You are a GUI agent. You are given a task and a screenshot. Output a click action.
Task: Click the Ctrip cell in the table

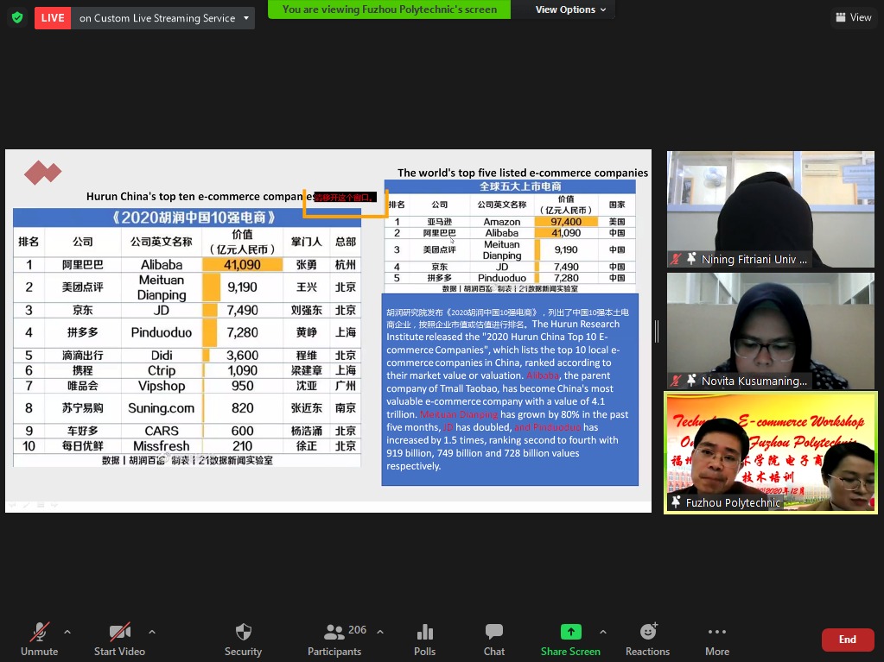pos(162,370)
